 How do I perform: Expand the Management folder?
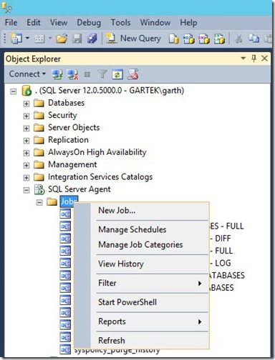coord(26,165)
